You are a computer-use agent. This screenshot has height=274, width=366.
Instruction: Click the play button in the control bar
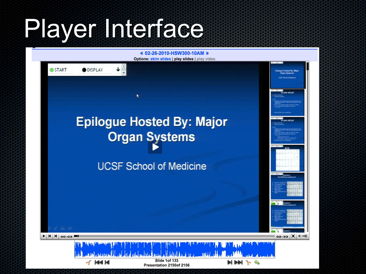click(x=44, y=236)
